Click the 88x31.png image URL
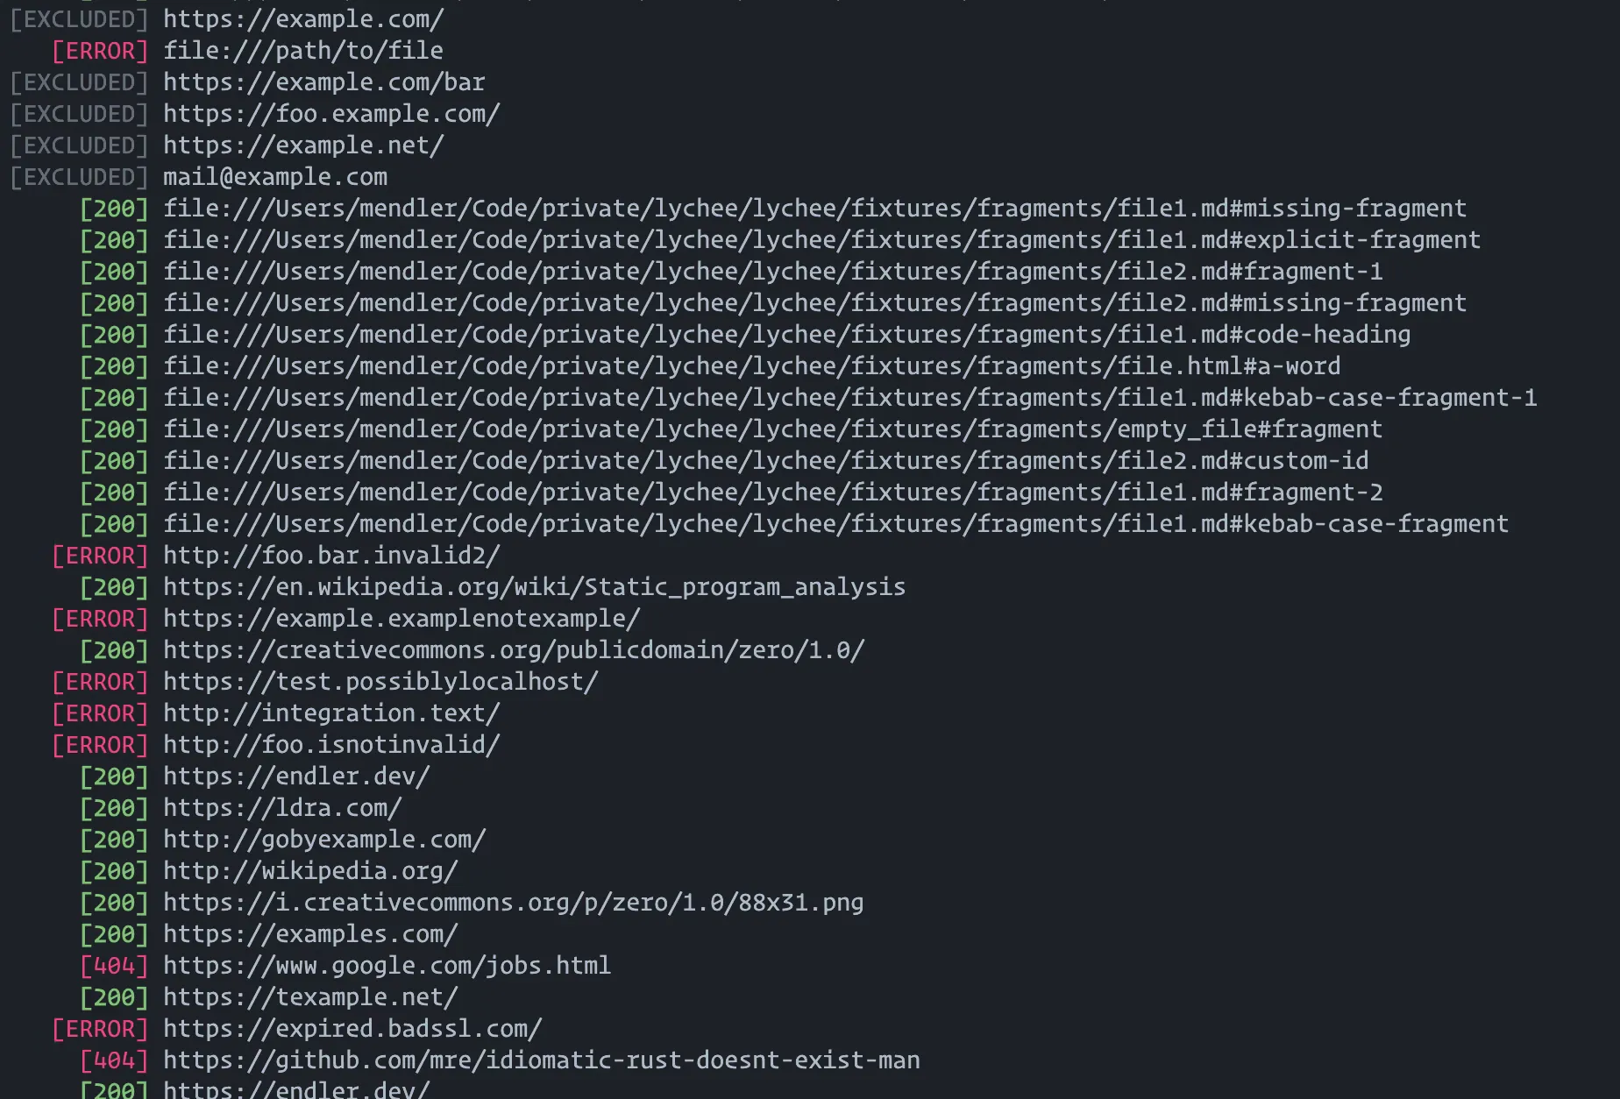The height and width of the screenshot is (1099, 1620). (x=513, y=903)
